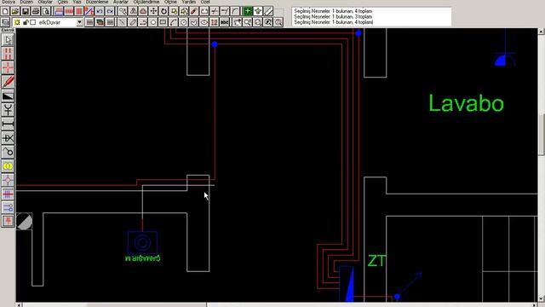The width and height of the screenshot is (545, 307).
Task: Create a new drawing file
Action: coord(5,11)
